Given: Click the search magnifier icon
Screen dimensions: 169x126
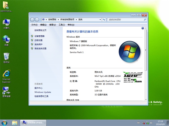Looking at the screenshot, I should click(x=145, y=20).
